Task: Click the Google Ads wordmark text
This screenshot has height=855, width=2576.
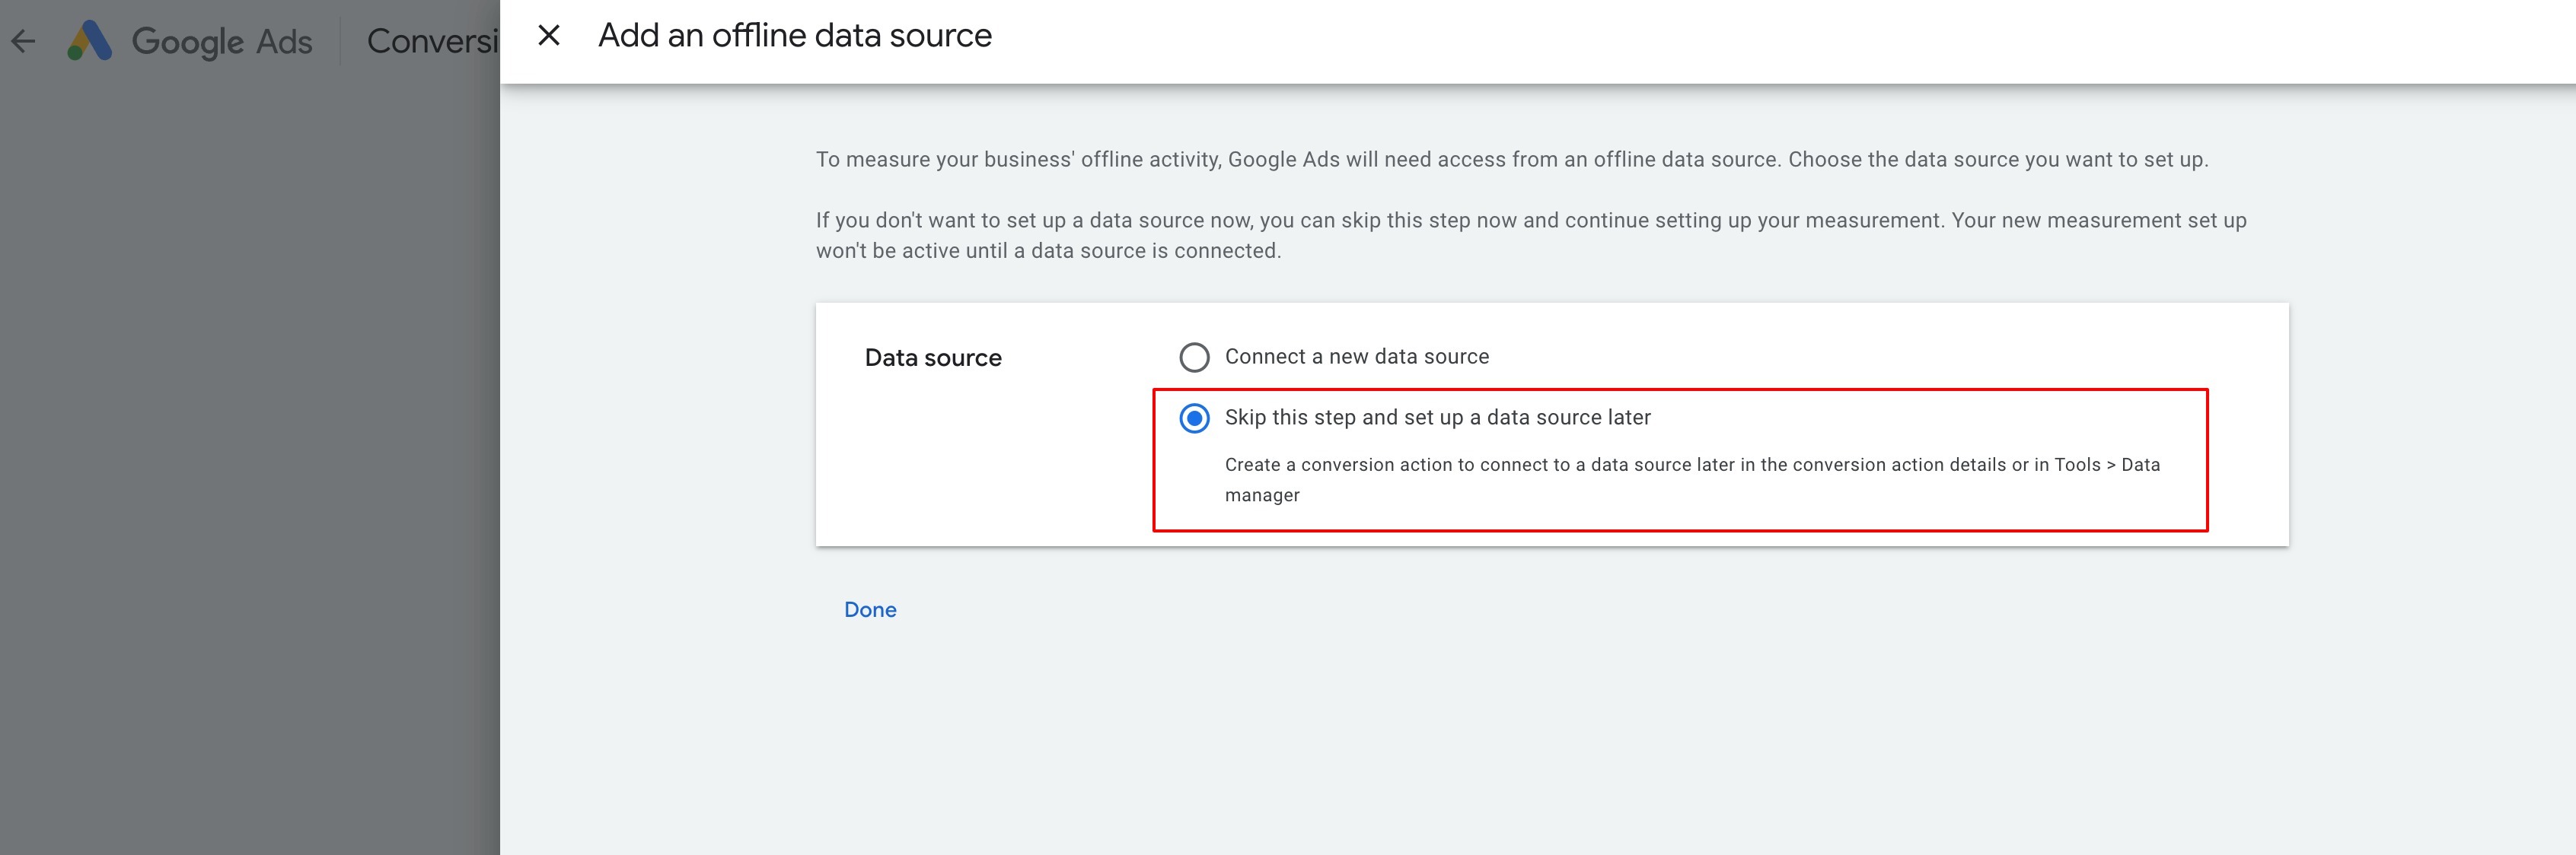Action: (222, 42)
